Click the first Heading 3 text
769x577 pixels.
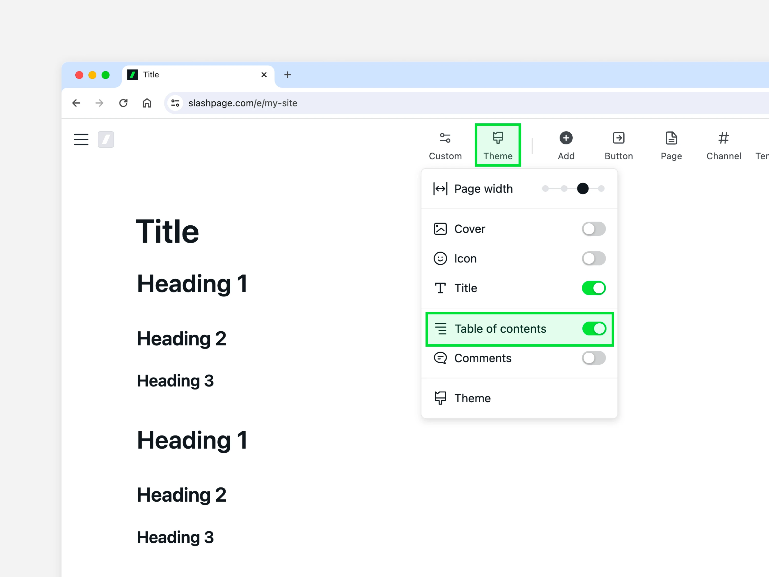tap(175, 381)
